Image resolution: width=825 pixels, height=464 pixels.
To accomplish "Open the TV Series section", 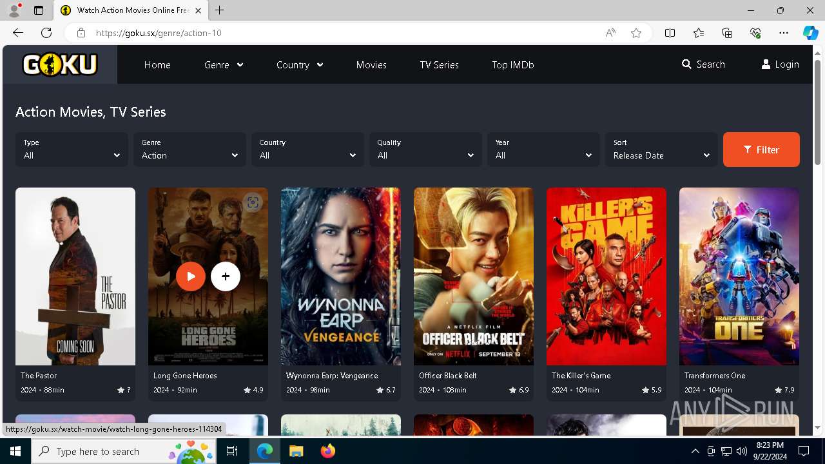I will pos(439,64).
